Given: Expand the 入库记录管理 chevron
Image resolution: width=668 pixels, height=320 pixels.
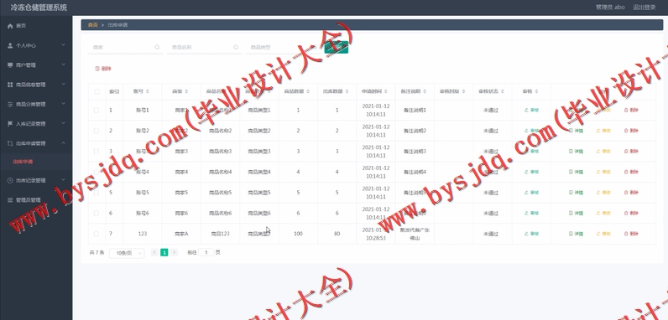Looking at the screenshot, I should 64,123.
